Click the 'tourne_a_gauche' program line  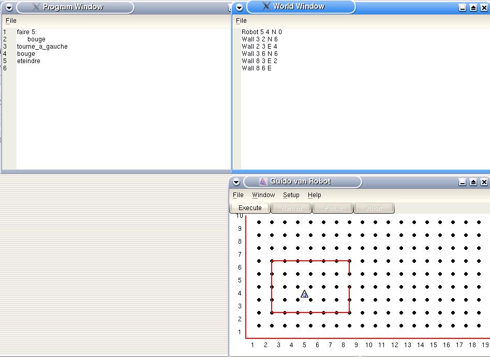pos(42,46)
